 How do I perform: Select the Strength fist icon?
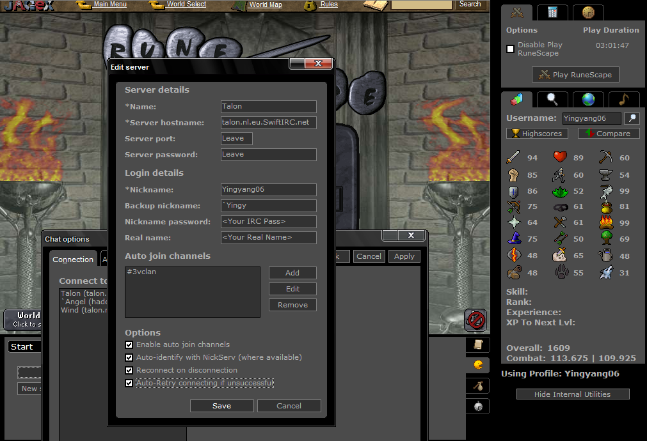tap(513, 174)
